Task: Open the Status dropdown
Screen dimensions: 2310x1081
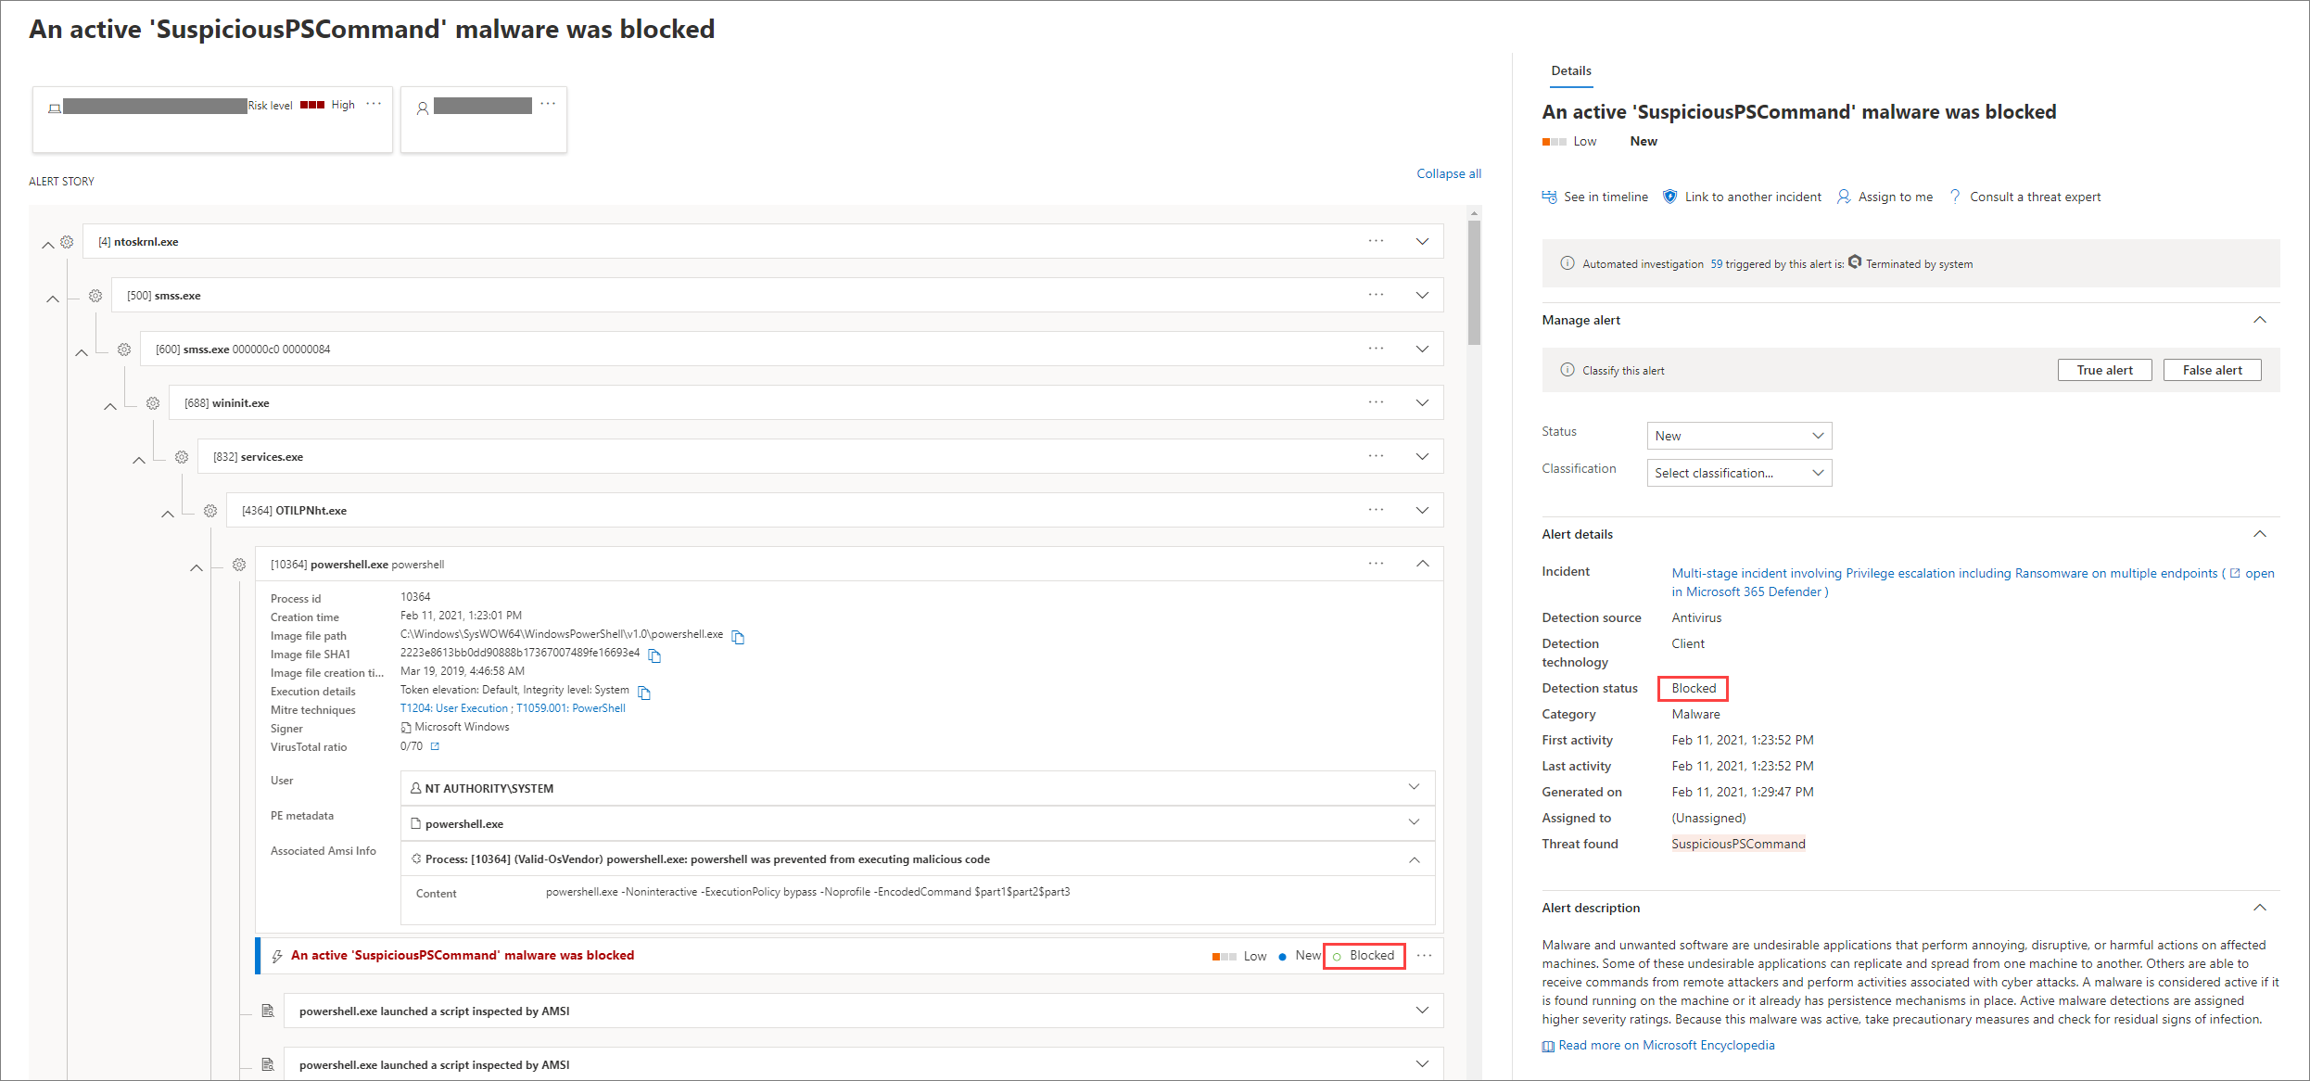Action: (x=1738, y=436)
